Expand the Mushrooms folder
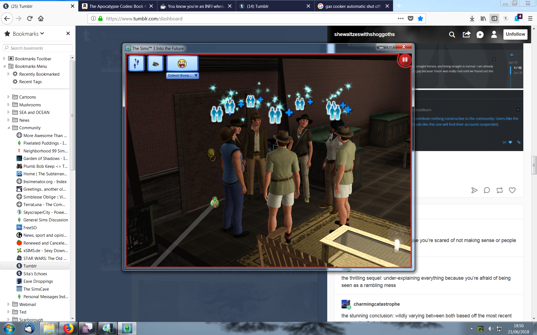Screen dimensions: 537x335 coord(8,105)
